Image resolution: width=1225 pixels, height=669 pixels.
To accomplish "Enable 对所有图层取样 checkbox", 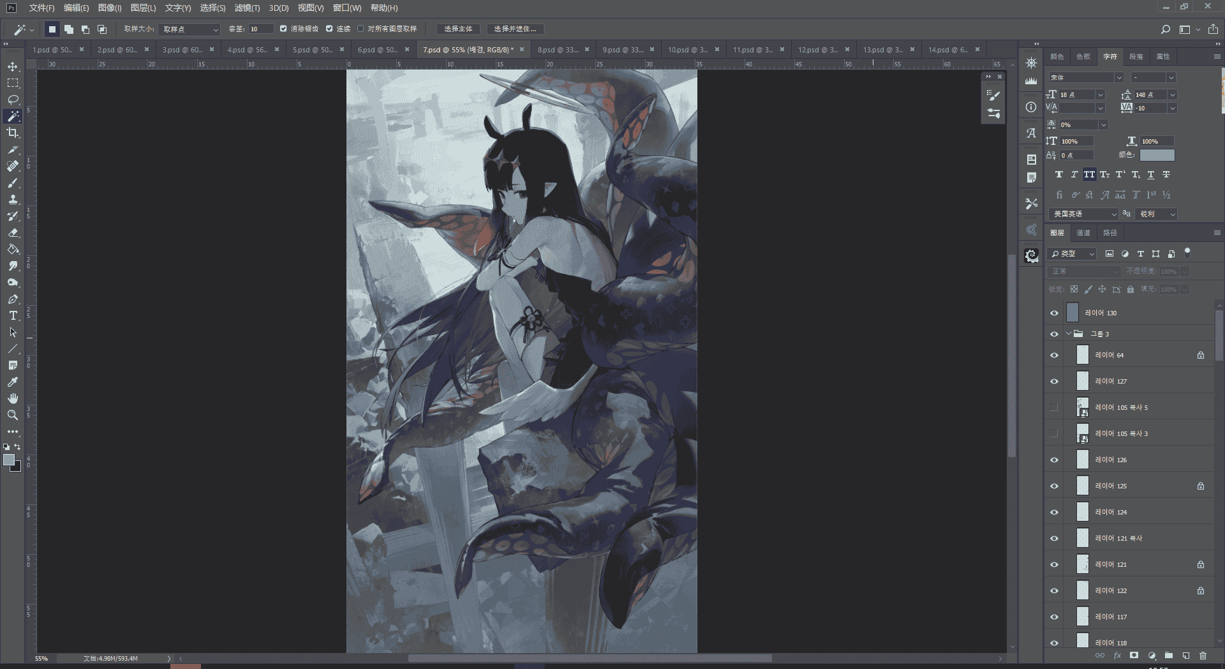I will (x=360, y=29).
